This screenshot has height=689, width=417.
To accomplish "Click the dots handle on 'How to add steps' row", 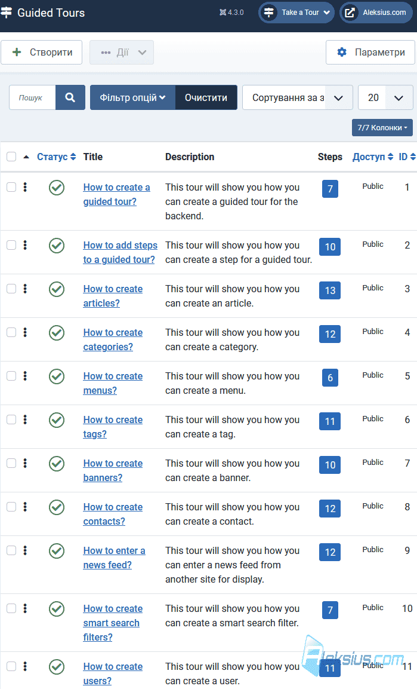I will click(25, 245).
